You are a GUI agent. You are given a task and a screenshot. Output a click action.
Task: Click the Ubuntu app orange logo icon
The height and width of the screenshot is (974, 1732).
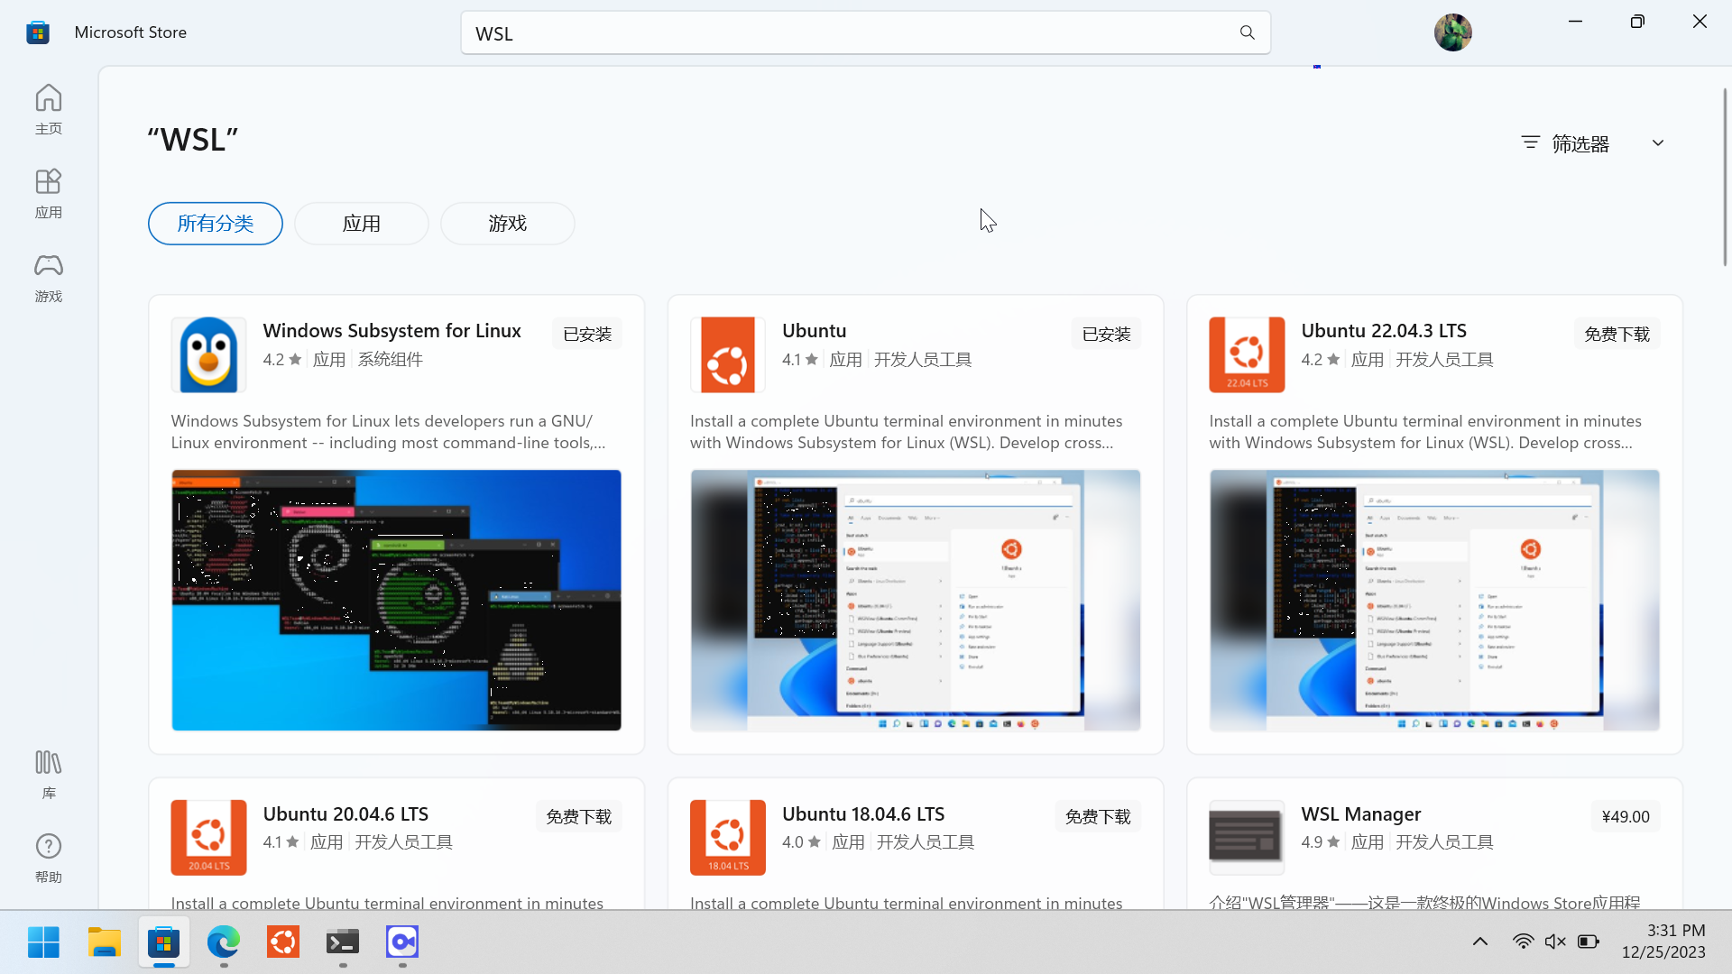[728, 354]
